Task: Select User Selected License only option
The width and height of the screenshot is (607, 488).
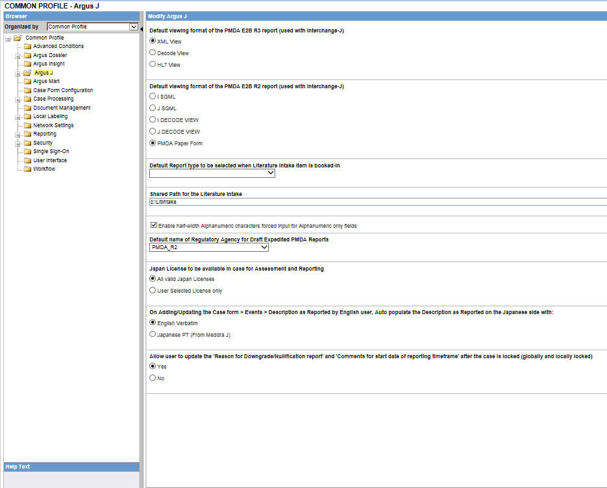Action: (x=153, y=290)
